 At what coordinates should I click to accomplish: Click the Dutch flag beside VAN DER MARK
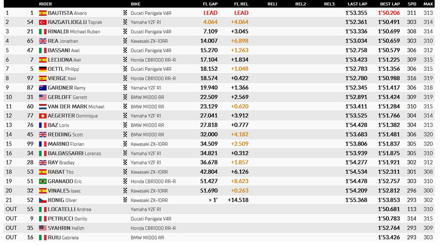pos(43,107)
